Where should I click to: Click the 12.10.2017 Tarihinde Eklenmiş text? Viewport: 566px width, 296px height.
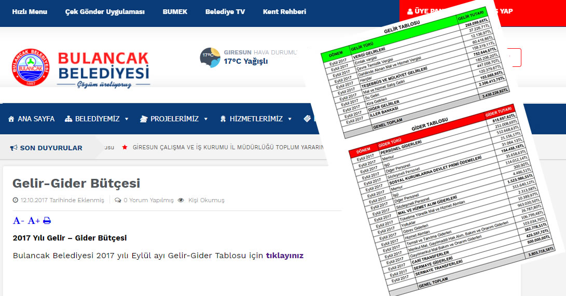click(x=62, y=200)
